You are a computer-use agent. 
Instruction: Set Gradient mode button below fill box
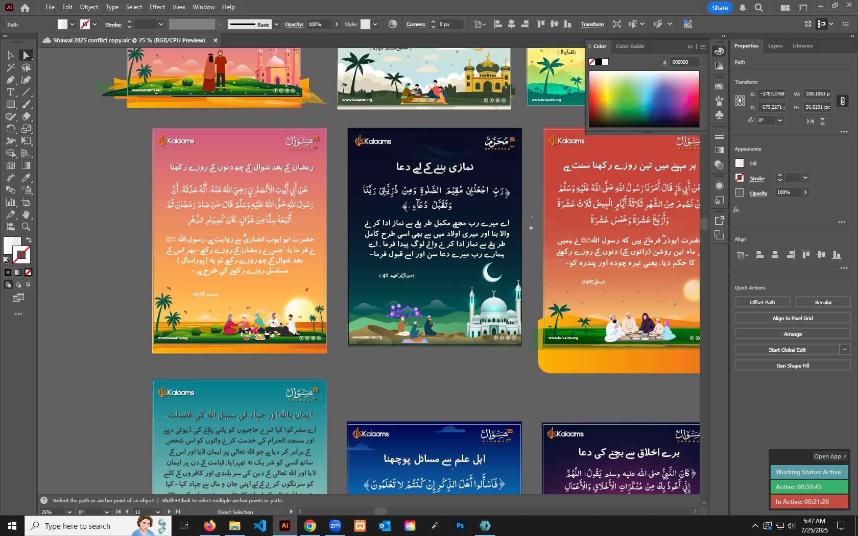[x=18, y=273]
